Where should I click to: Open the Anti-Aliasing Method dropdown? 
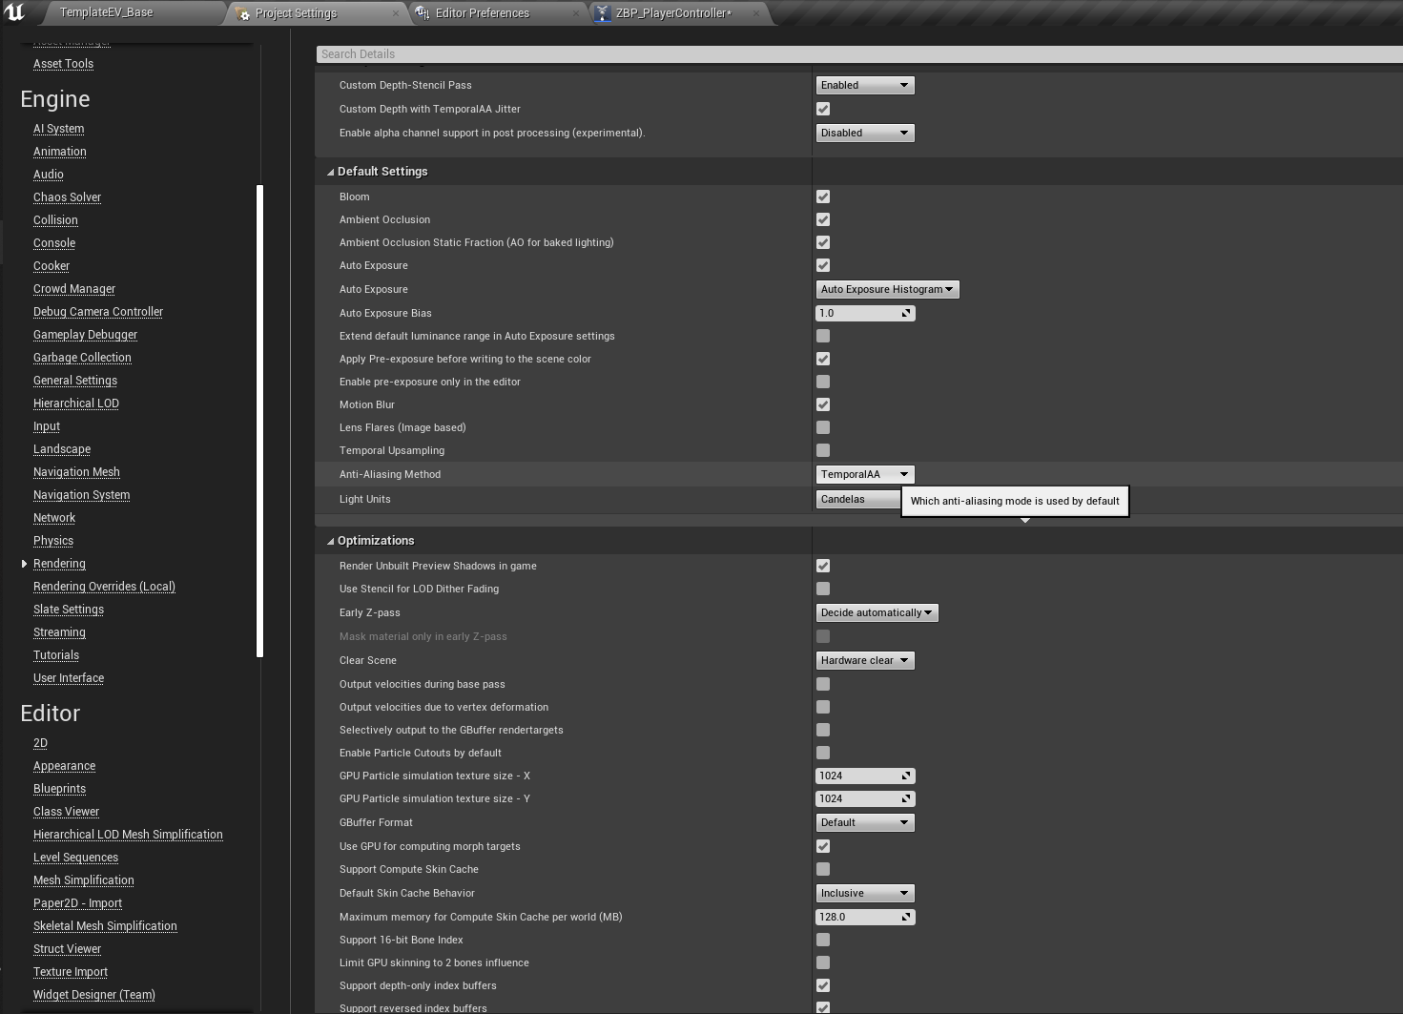click(864, 474)
